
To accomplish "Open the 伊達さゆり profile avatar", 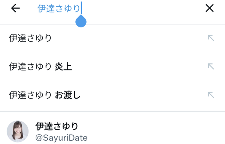I will pos(18,131).
